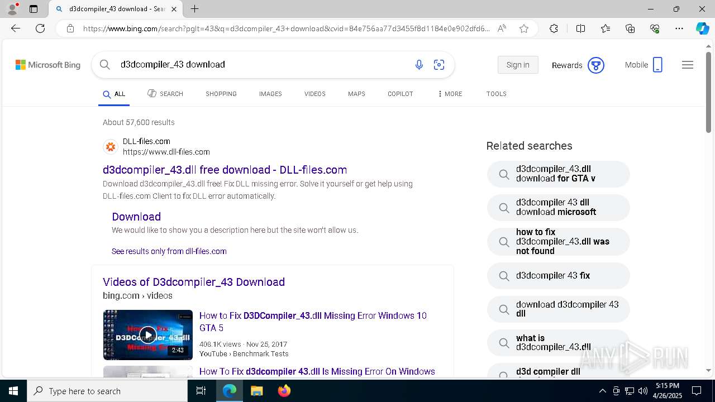The image size is (715, 402).
Task: Open Browser essentials heart icon
Action: click(655, 28)
